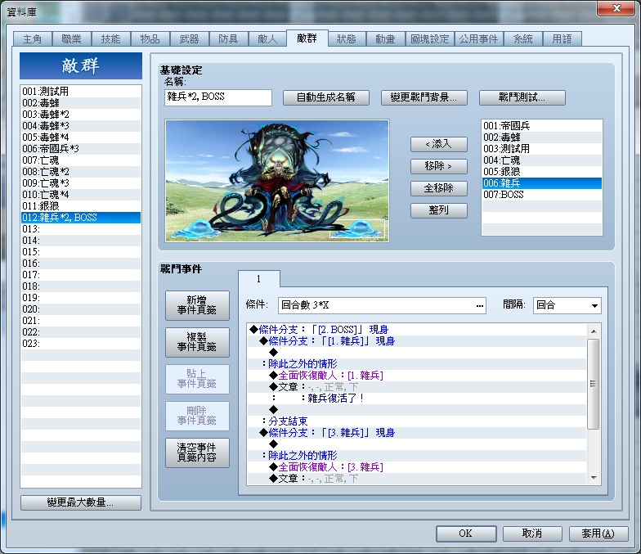Click 變更最大數量 button

(80, 502)
